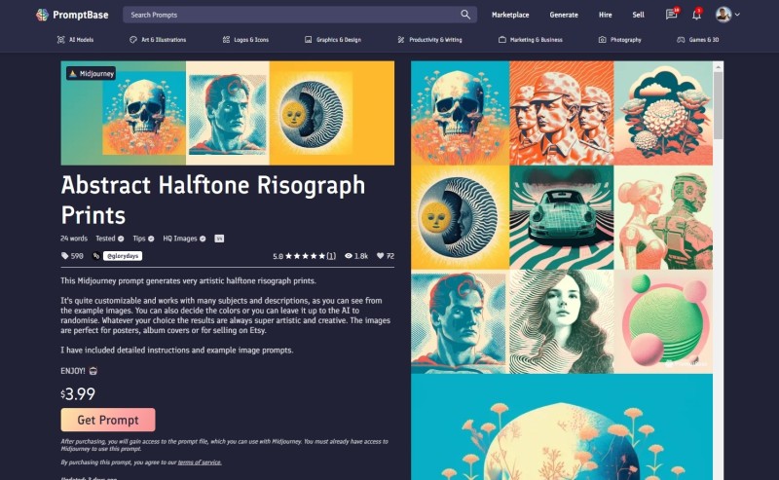
Task: Open the Marketplace menu
Action: pos(510,15)
